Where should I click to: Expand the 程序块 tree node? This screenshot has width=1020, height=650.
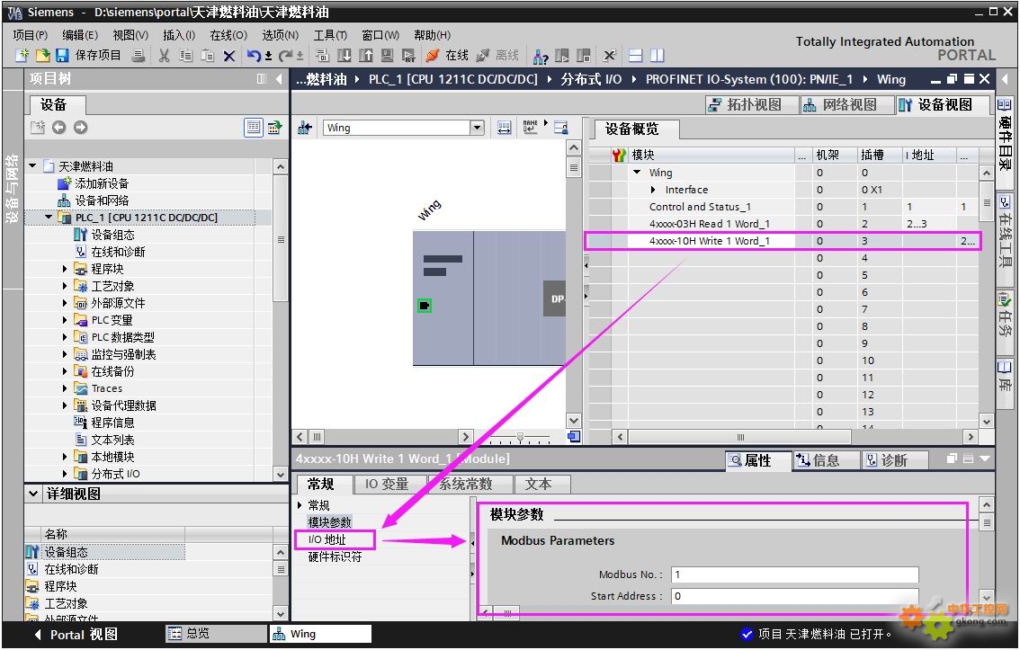tap(65, 269)
